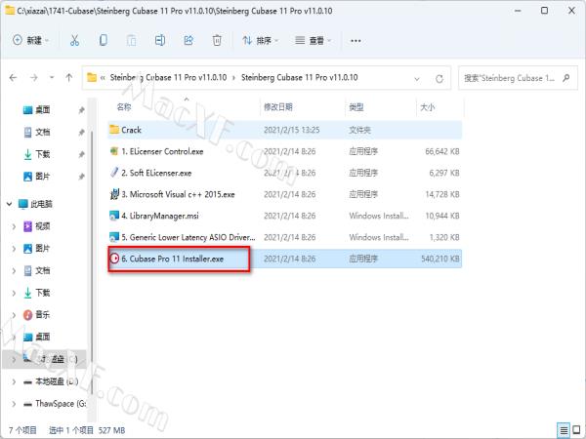Click first Steinberg Cubase 11 Pro breadcrumb
The width and height of the screenshot is (586, 439).
168,77
